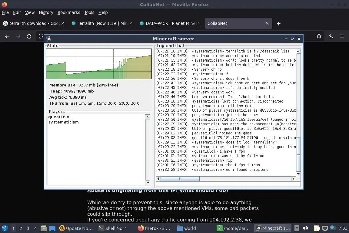Switch to workspace 2 in taskbar
Viewport: 349px width, 233px height.
(21, 228)
